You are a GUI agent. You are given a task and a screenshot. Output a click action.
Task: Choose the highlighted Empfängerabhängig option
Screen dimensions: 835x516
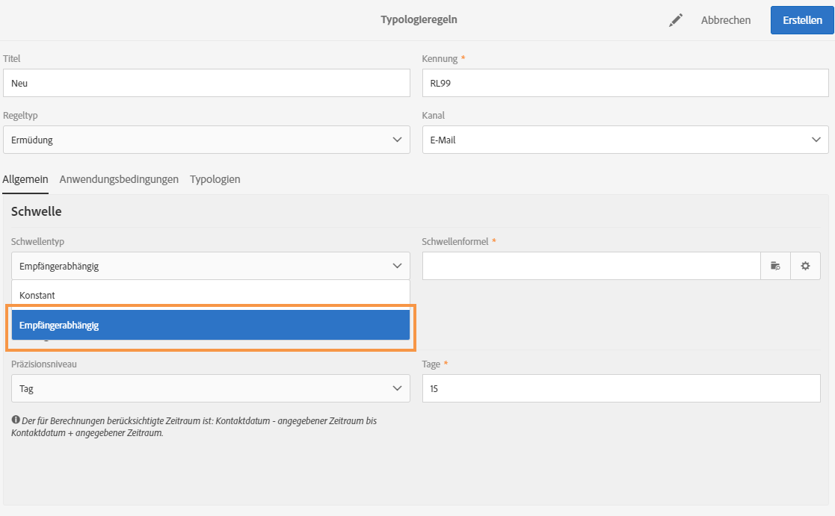(x=210, y=325)
